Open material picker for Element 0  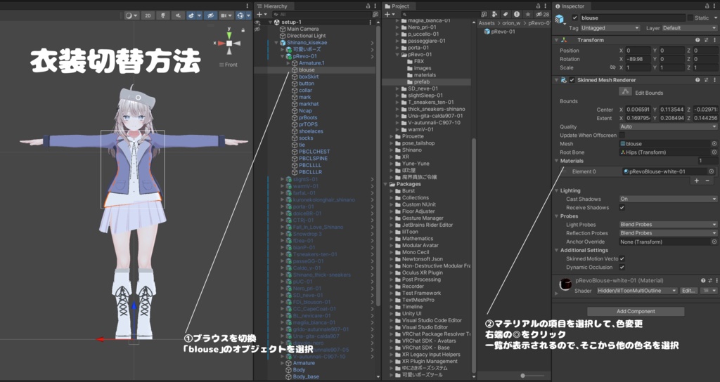click(x=712, y=171)
